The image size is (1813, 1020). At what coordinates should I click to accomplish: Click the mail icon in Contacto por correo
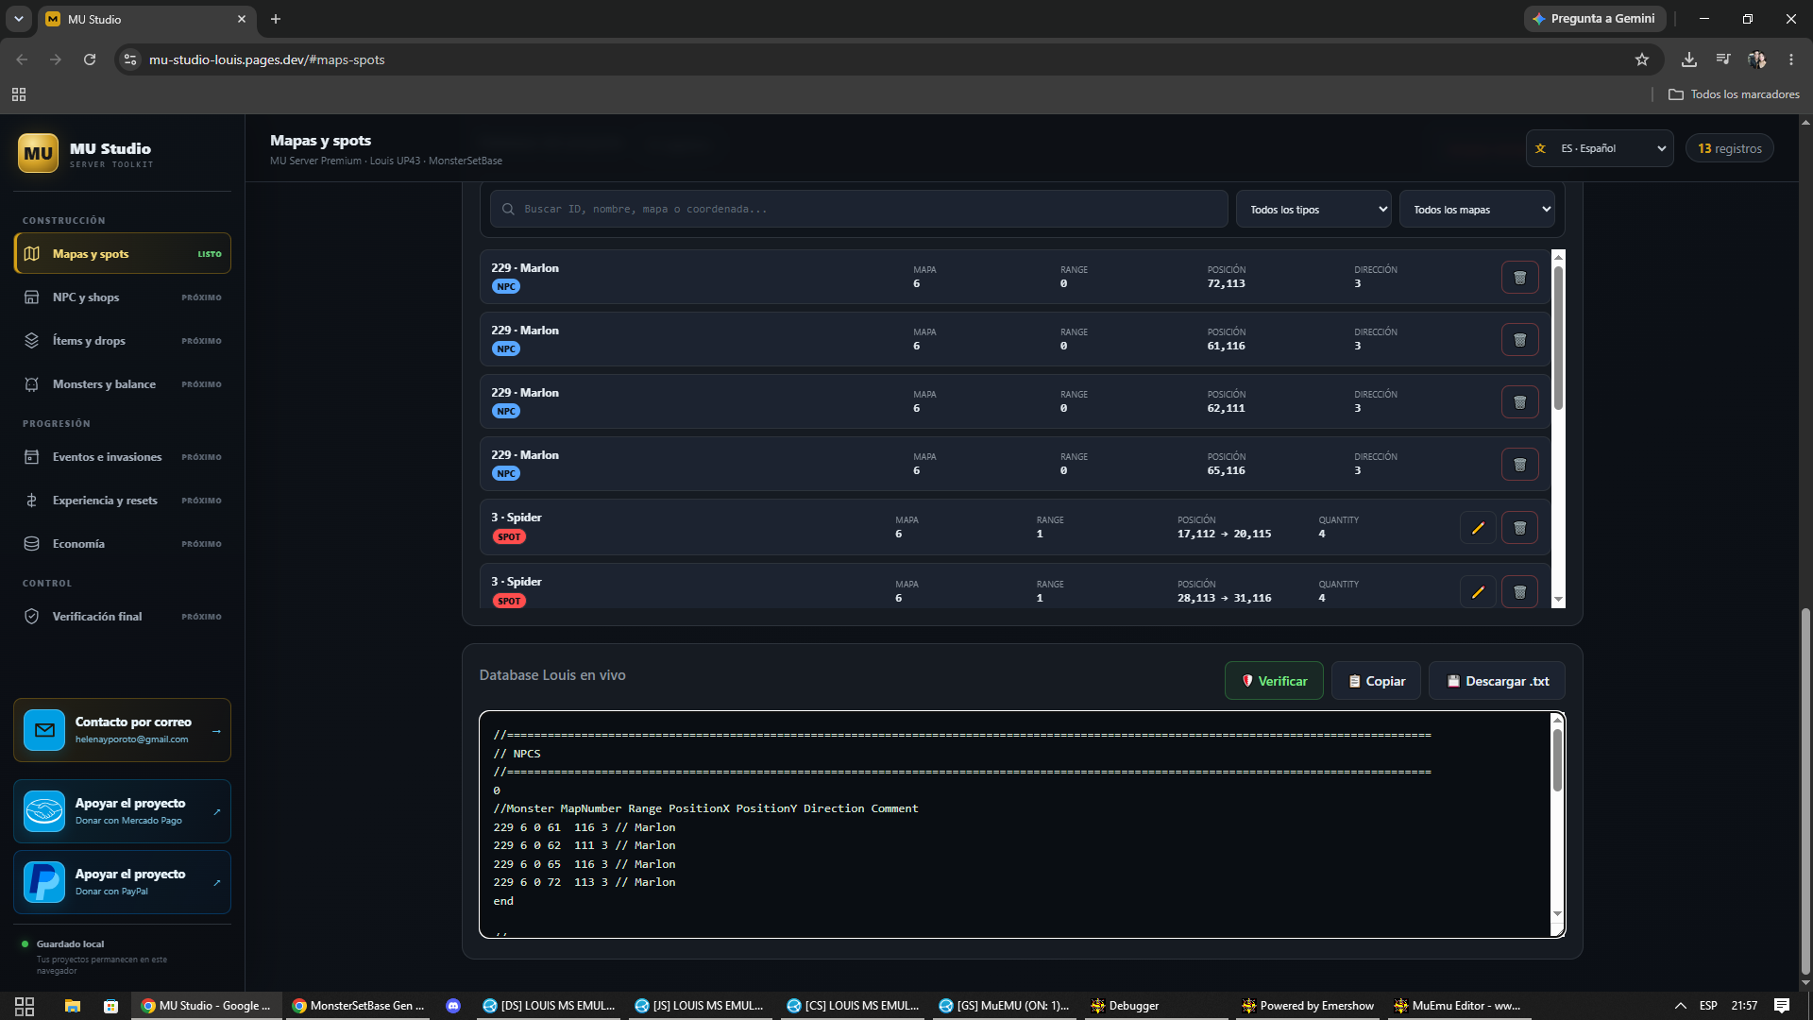click(44, 730)
